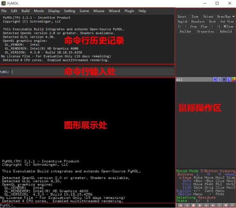Click the +Box entry in mouse mode table
Image resolution: width=236 pixels, height=208 pixels.
(198, 181)
